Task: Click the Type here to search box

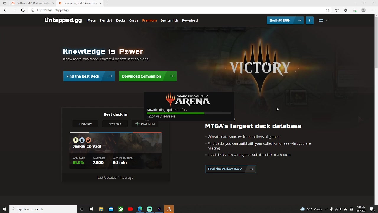Action: (x=43, y=209)
